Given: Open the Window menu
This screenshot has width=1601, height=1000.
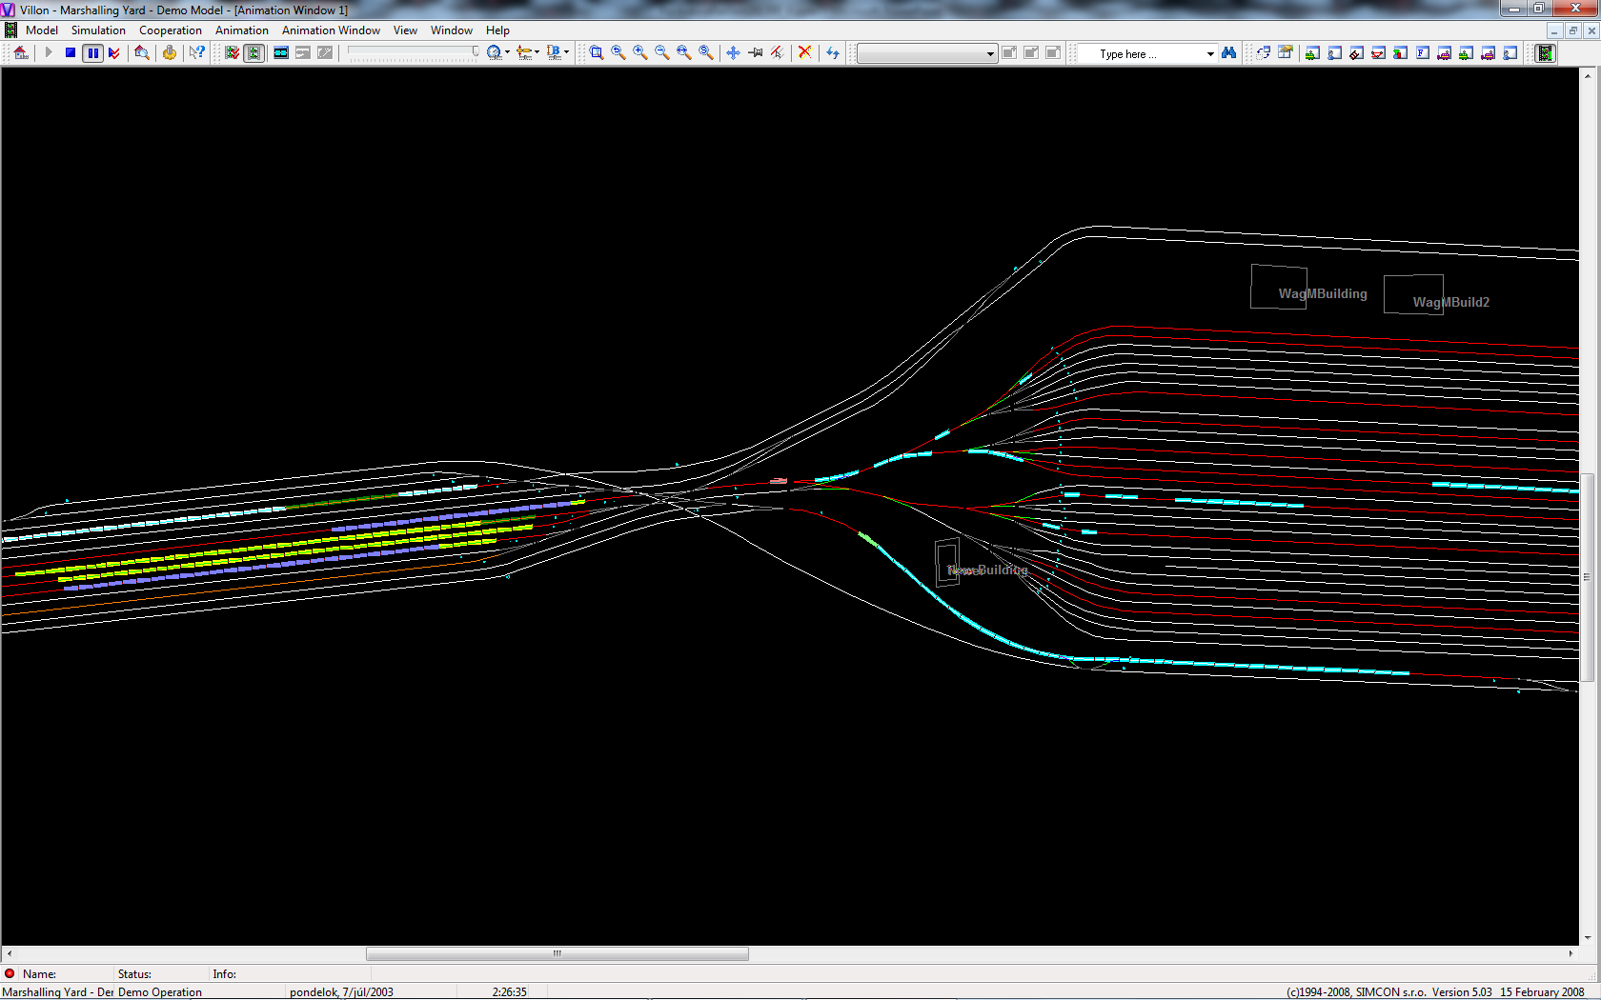Looking at the screenshot, I should point(452,30).
